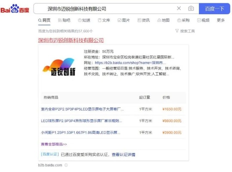Open the 文库 tab
Image resolution: width=232 pixels, height=172 pixels.
point(104,20)
